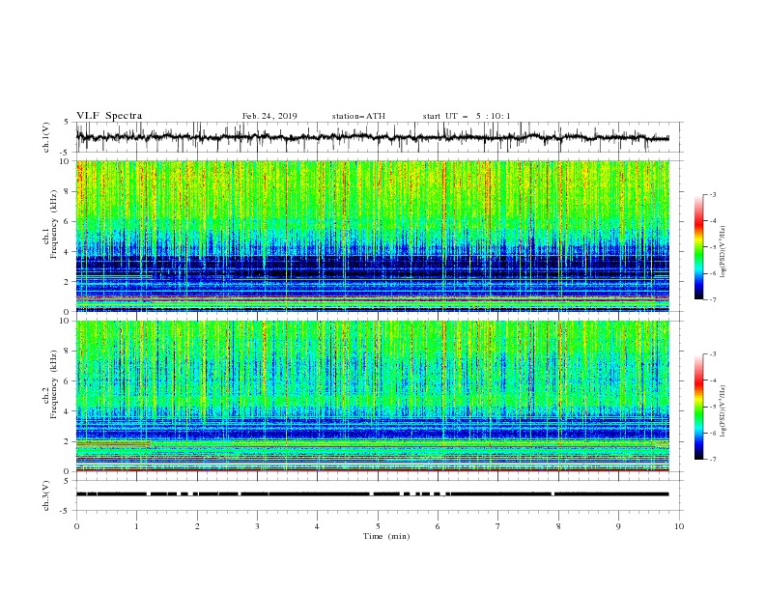Select the "Feb. 24, 2019" date text
The image size is (765, 591).
269,116
